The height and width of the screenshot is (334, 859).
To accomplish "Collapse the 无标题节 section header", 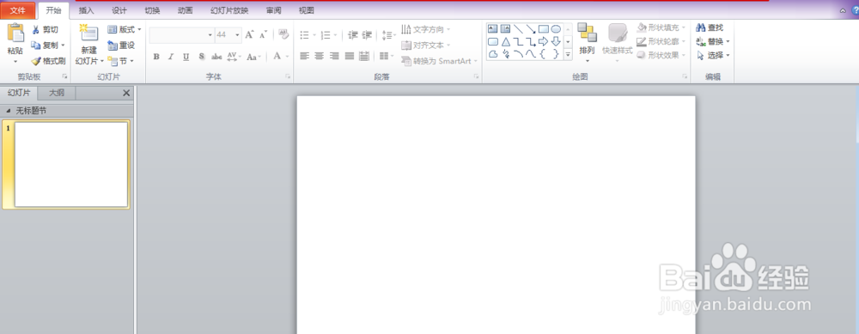I will point(9,111).
